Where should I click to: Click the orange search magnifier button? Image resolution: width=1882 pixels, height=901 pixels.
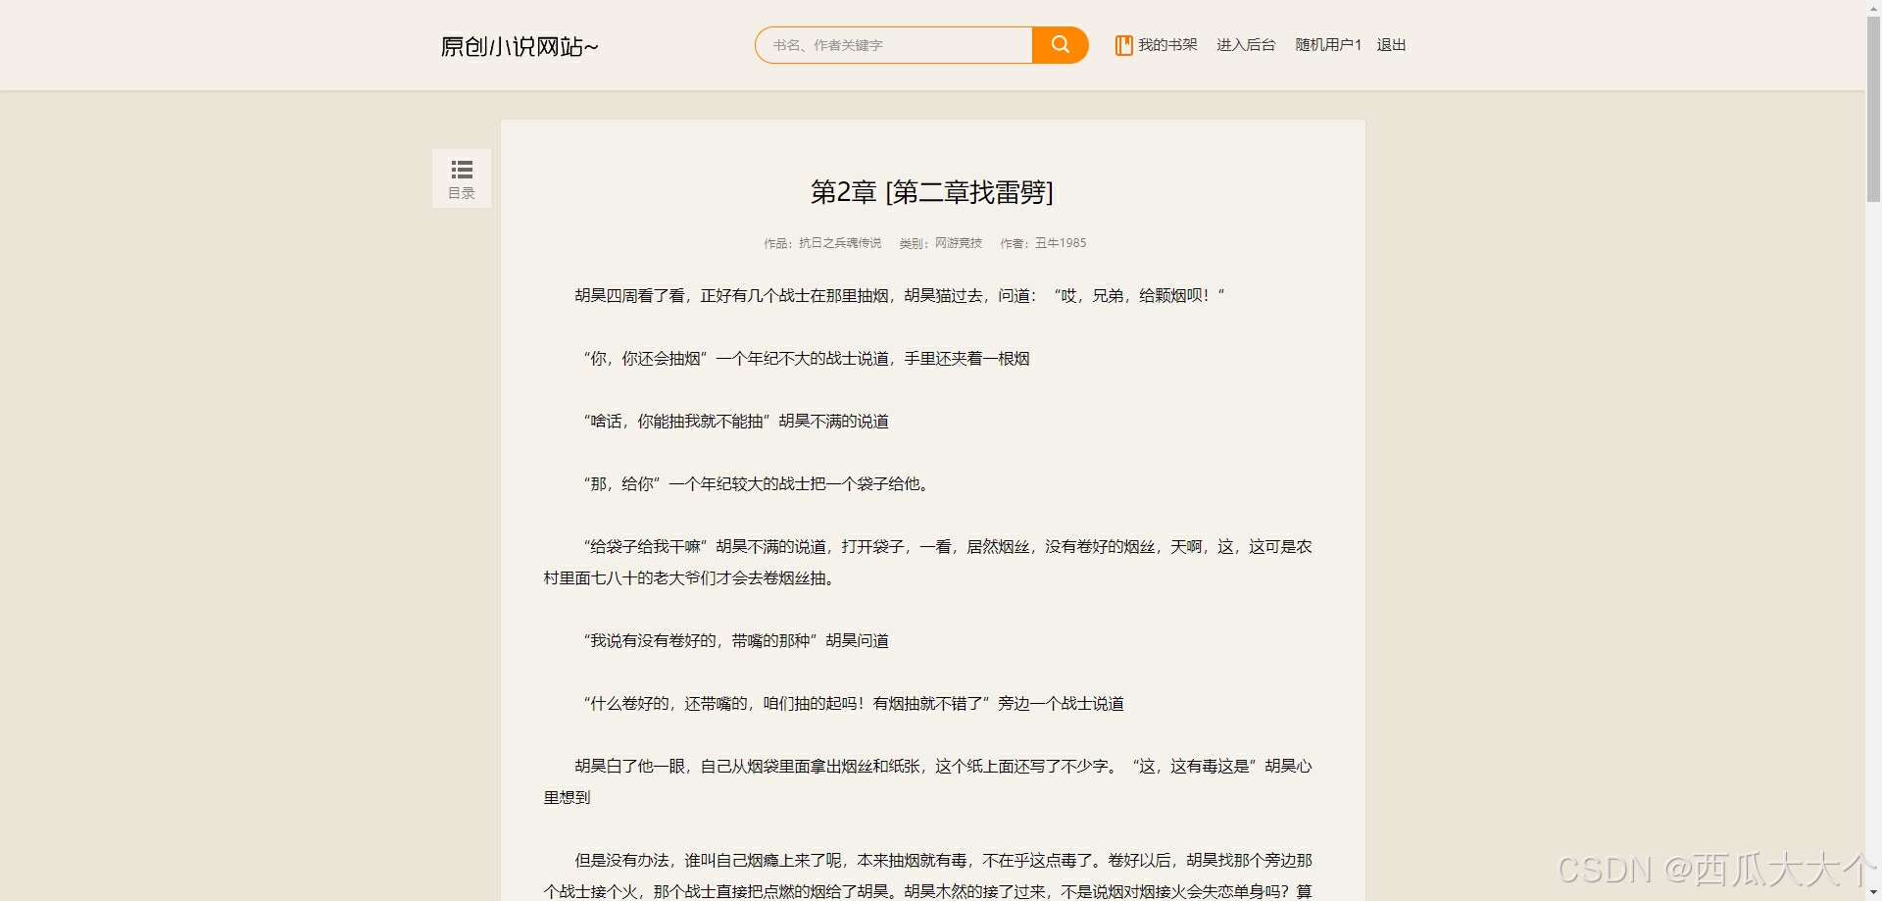[1060, 45]
